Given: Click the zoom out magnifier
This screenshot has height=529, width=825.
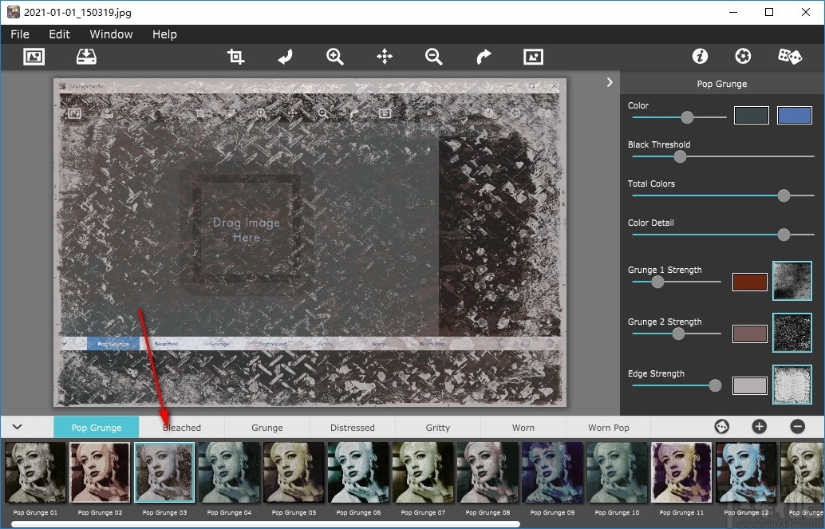Looking at the screenshot, I should coord(434,57).
